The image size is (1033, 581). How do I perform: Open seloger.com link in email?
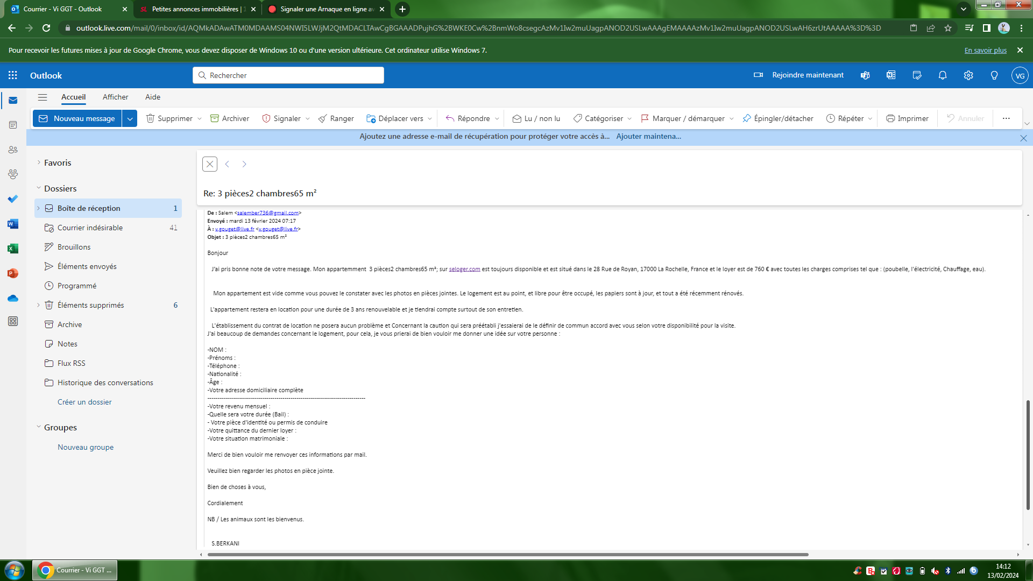tap(464, 269)
